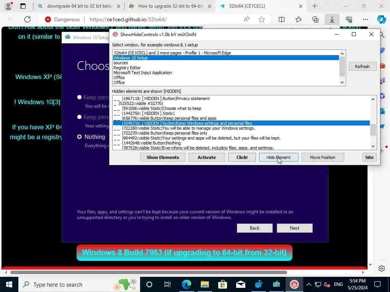Open the tab actions menu icon
Viewport: 390px width, 292px height.
(x=22, y=6)
